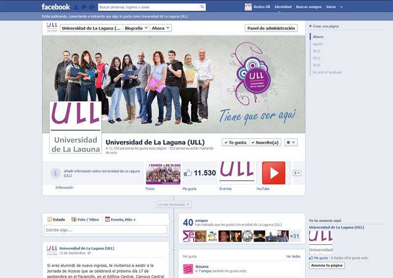Select the Evento, Hito + tab
Screen dimensions: 393x278
coord(120,220)
